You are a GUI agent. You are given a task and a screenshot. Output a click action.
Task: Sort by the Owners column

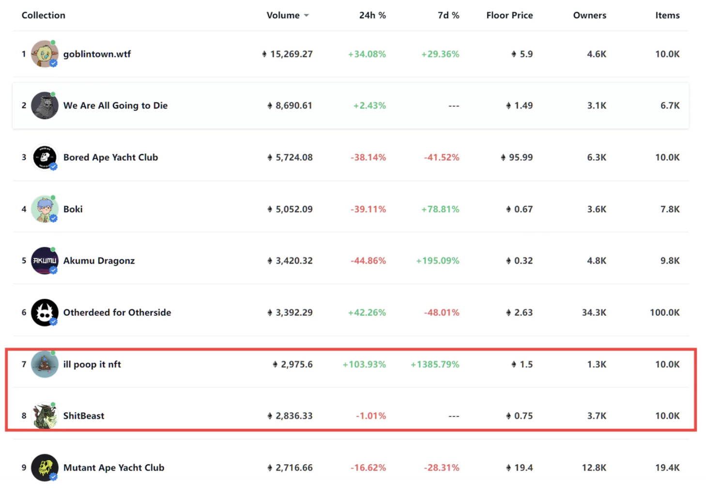(x=590, y=15)
